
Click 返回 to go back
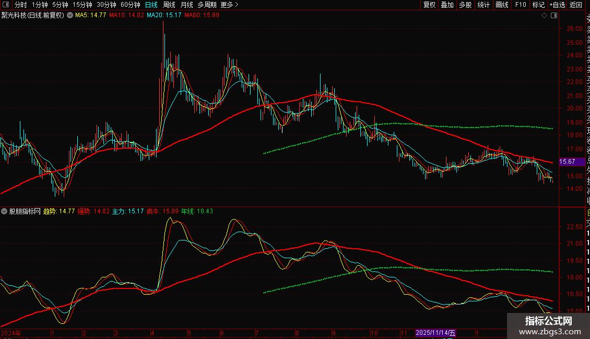(576, 5)
